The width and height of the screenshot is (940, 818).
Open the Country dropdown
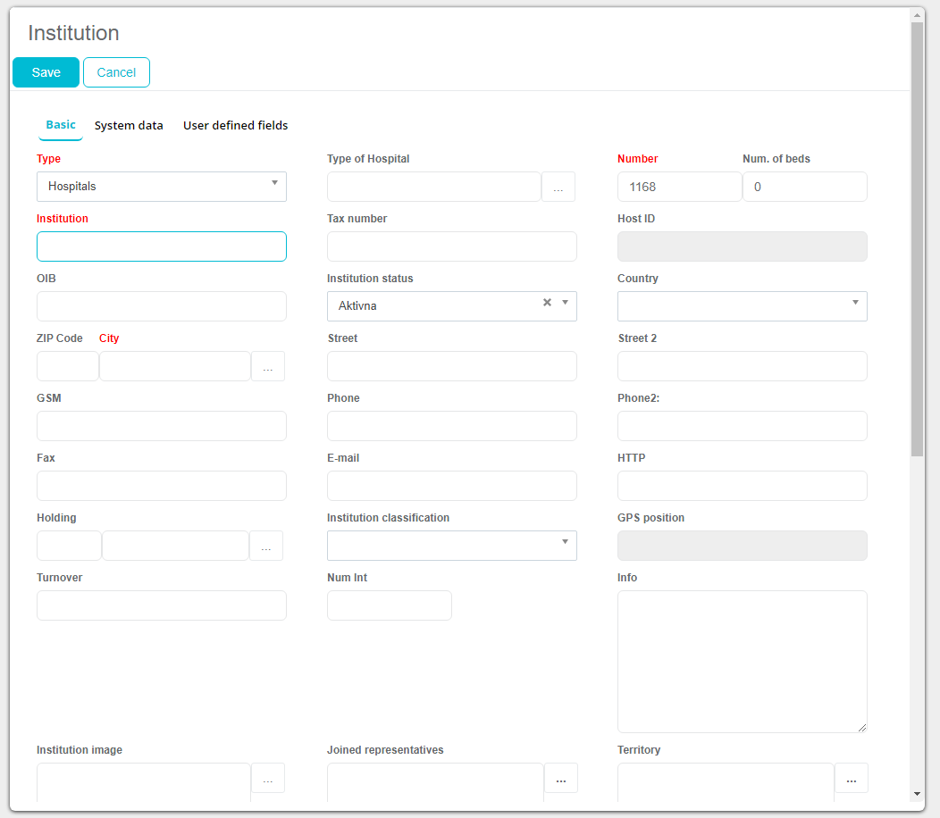point(742,306)
